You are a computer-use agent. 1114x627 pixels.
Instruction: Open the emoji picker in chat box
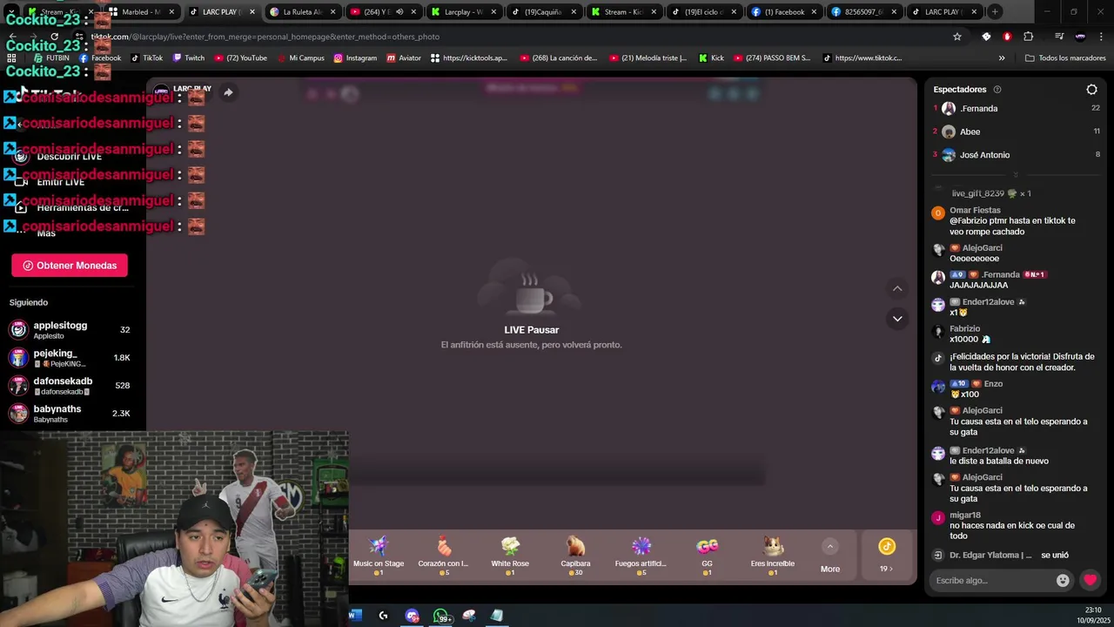(x=1063, y=580)
